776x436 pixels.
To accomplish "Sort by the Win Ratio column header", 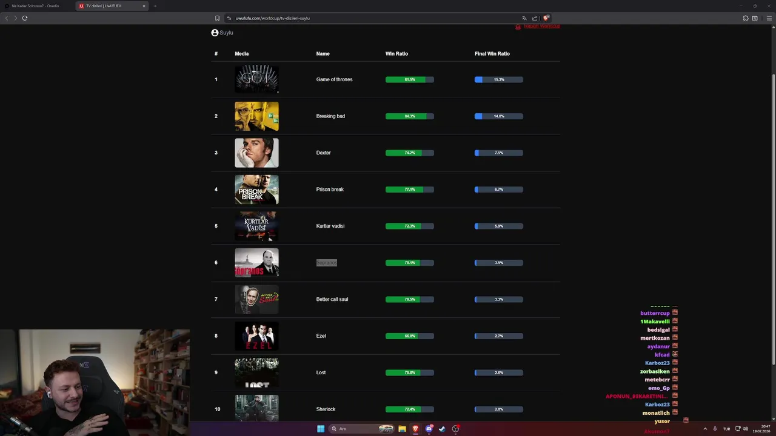I will coord(396,54).
